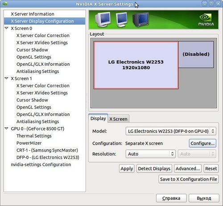Image resolution: width=223 pixels, height=206 pixels.
Task: Click the NVIDIA logo in banner
Action: (x=206, y=20)
